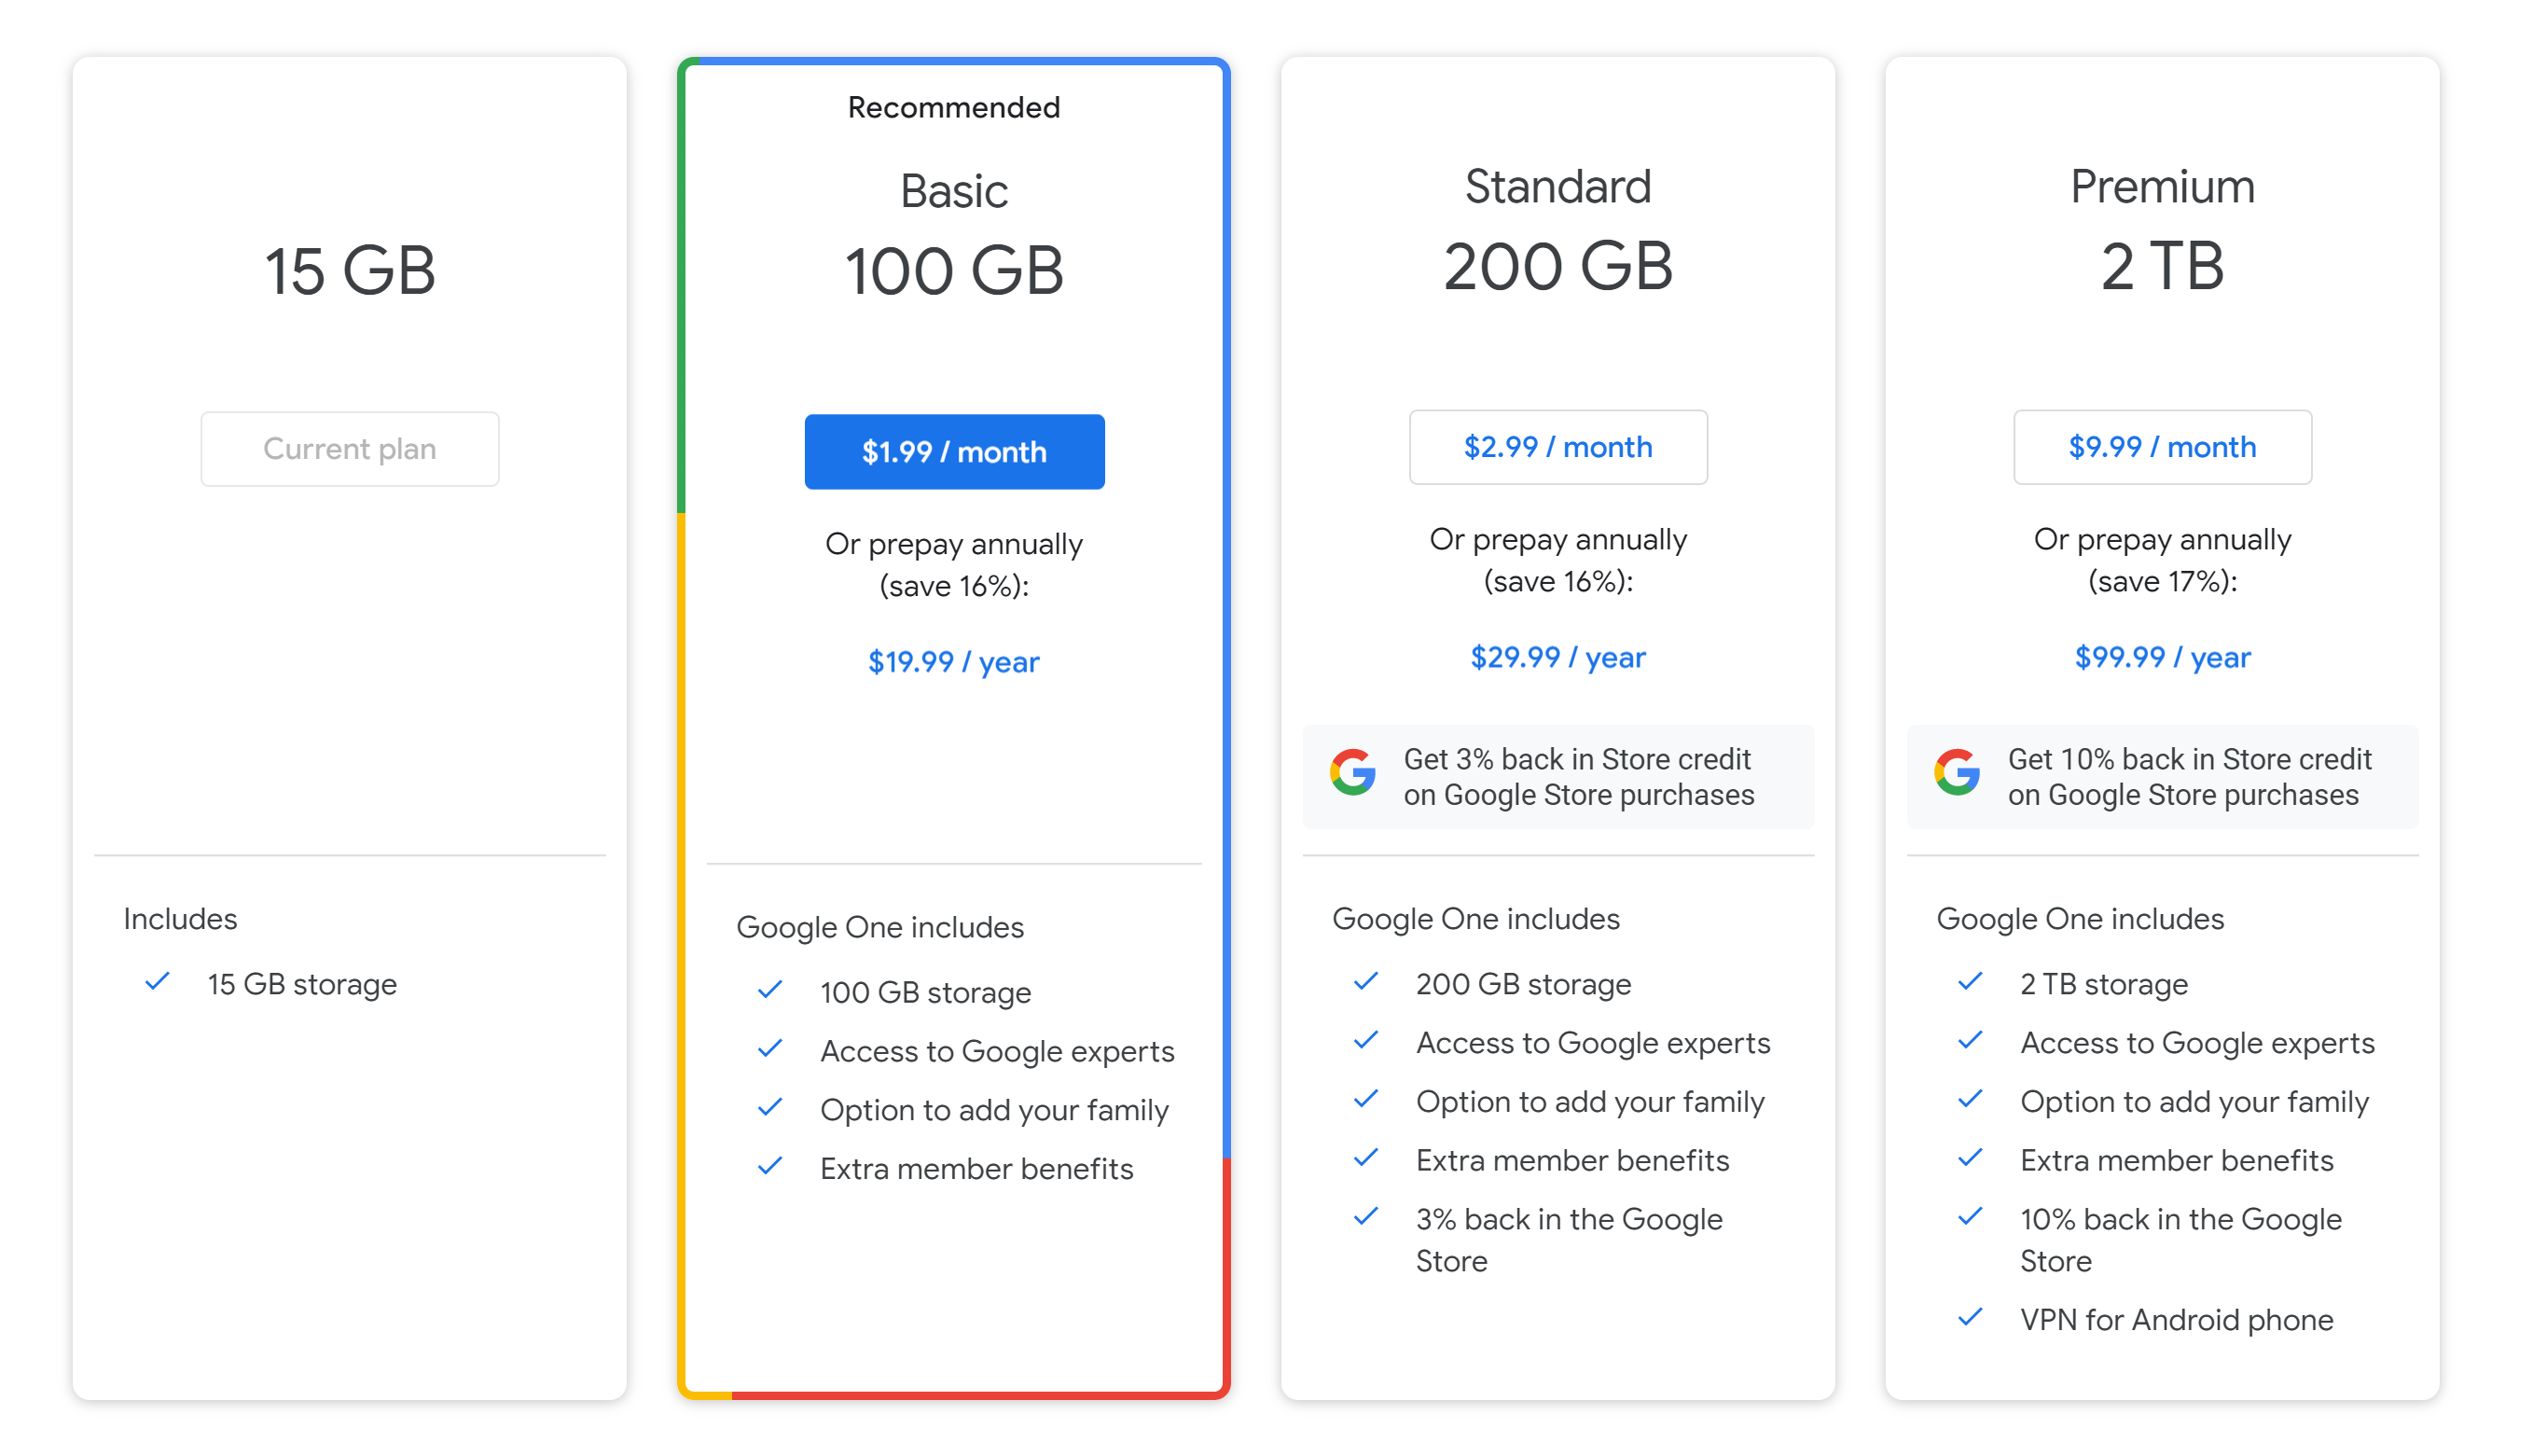Screen dimensions: 2533x1456
Task: Click checkmark next to 3% back in Google Store
Action: point(1365,1217)
